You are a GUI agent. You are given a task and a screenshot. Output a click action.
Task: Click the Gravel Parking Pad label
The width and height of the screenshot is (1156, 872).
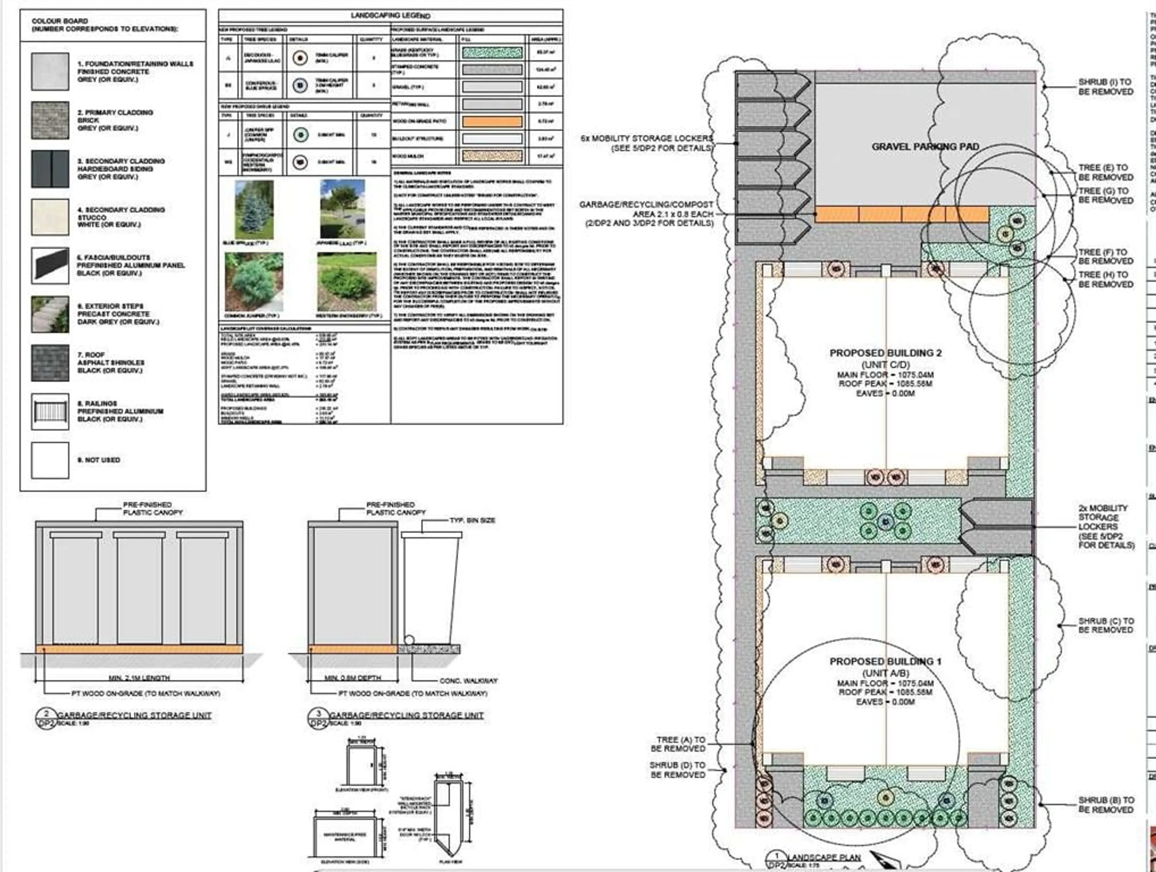925,147
